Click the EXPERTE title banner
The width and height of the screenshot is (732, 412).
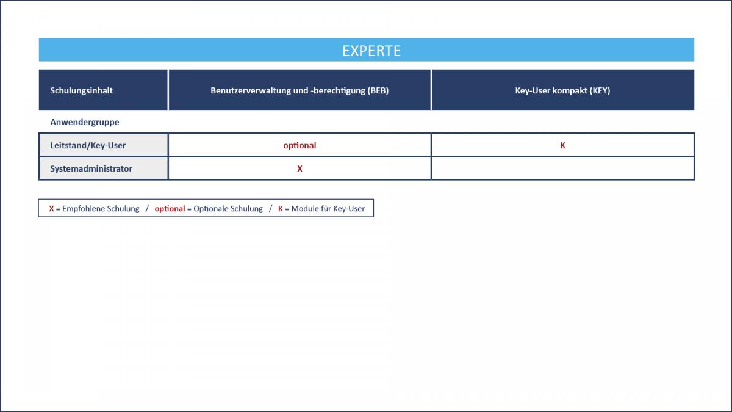pyautogui.click(x=366, y=50)
